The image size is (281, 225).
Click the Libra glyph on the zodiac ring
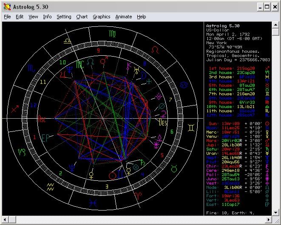[68, 41]
